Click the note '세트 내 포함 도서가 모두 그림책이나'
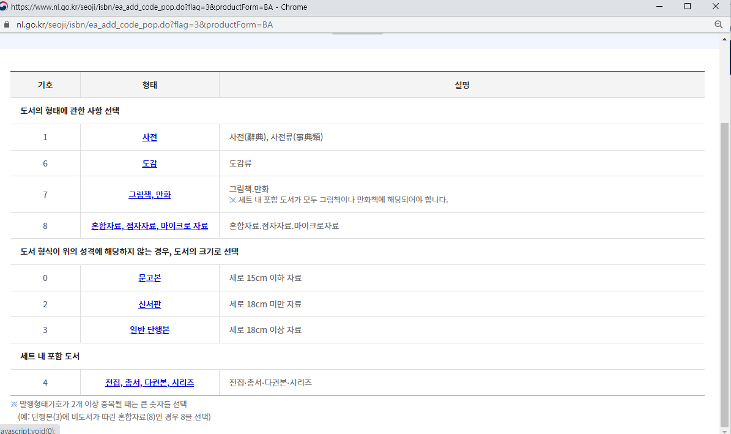Viewport: 731px width, 434px height. click(x=338, y=200)
